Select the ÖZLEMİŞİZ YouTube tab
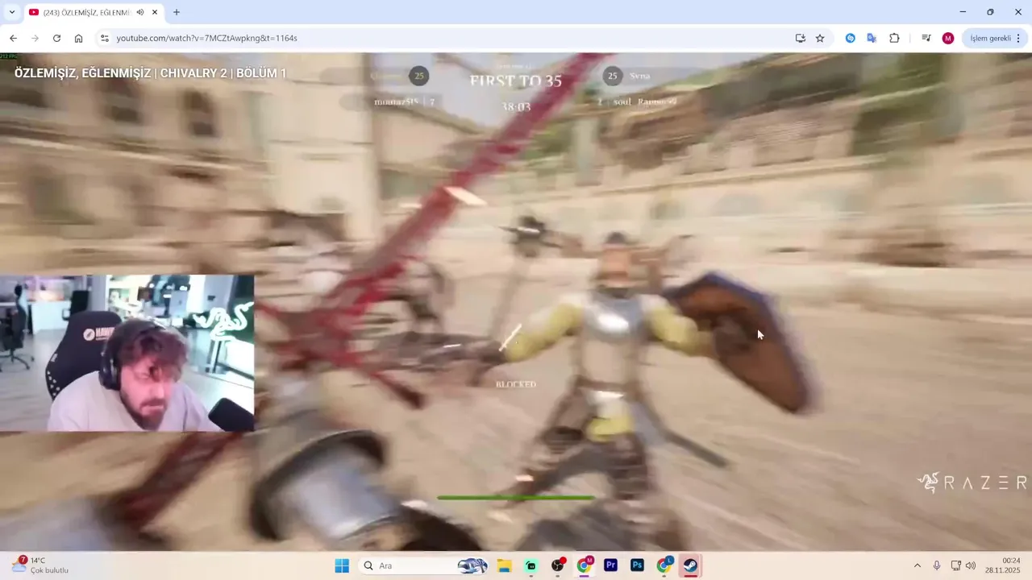The height and width of the screenshot is (580, 1032). pyautogui.click(x=93, y=12)
